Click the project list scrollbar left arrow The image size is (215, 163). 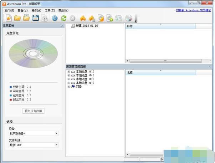coord(127,61)
